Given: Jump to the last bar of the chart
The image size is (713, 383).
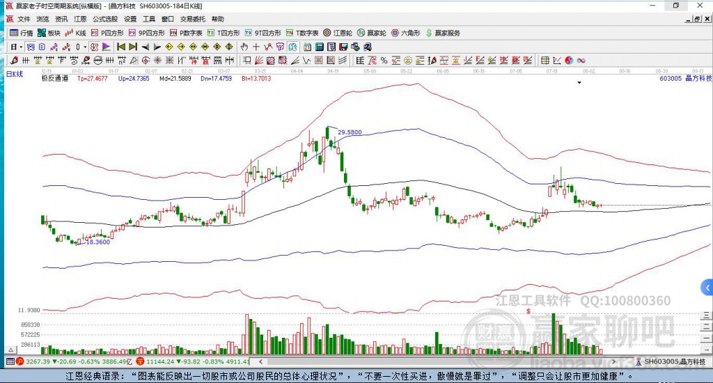Looking at the screenshot, I should tap(133, 47).
